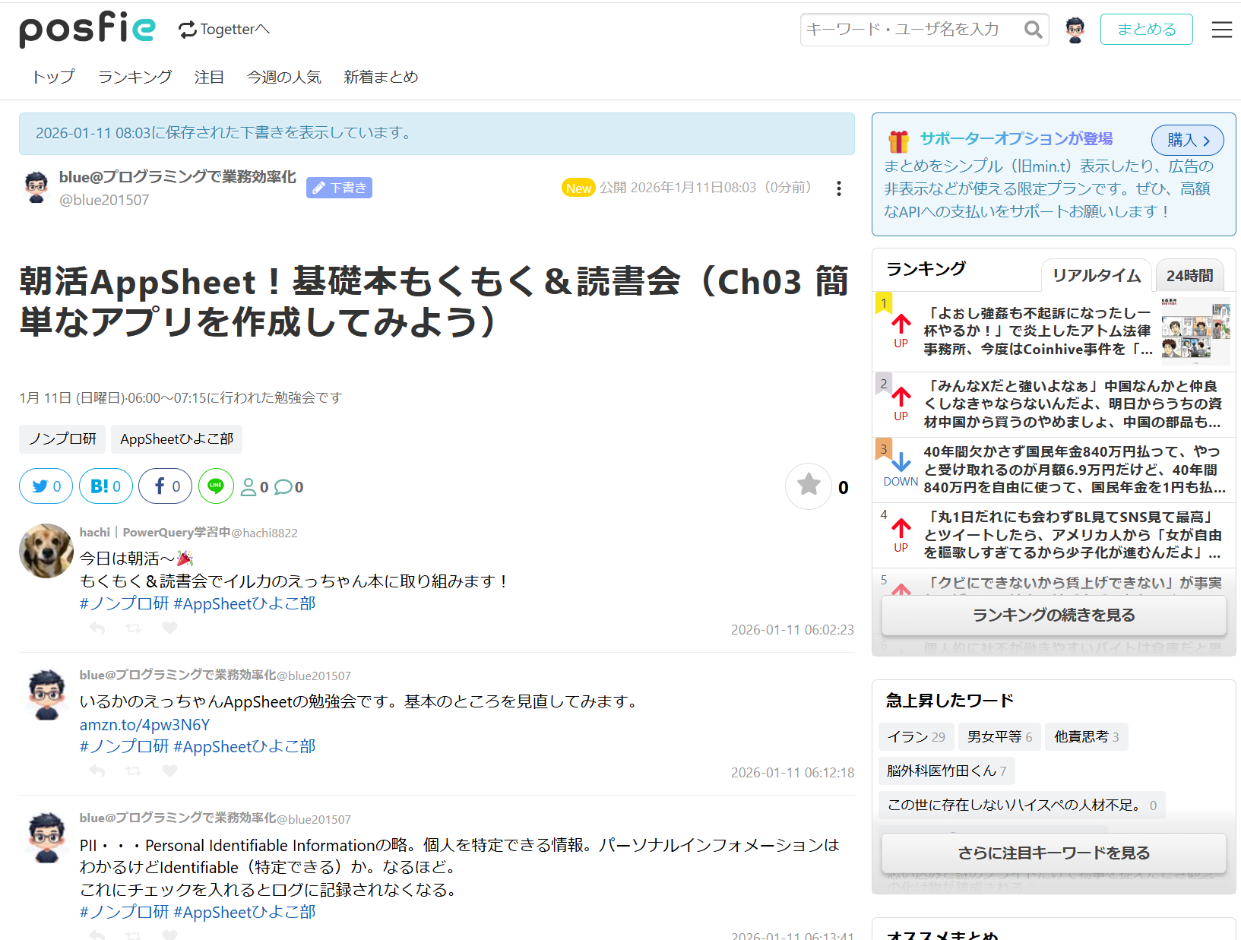The image size is (1241, 940).
Task: Click the keyword search input field
Action: click(910, 30)
